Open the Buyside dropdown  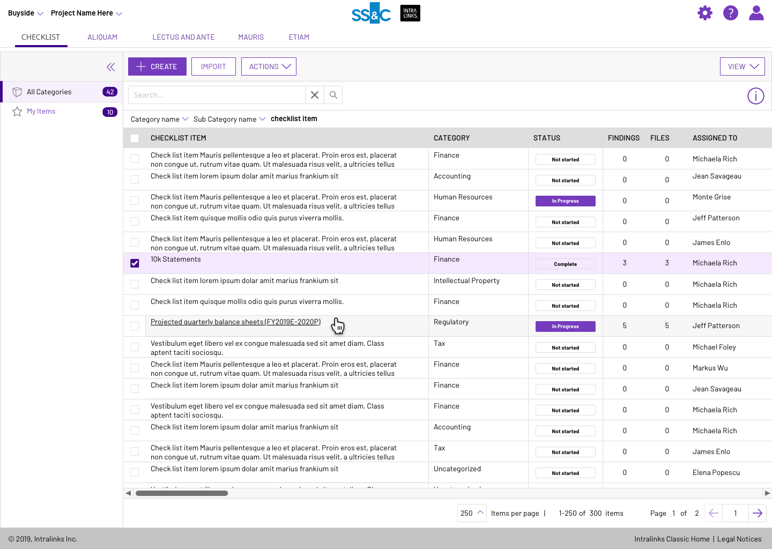[25, 13]
